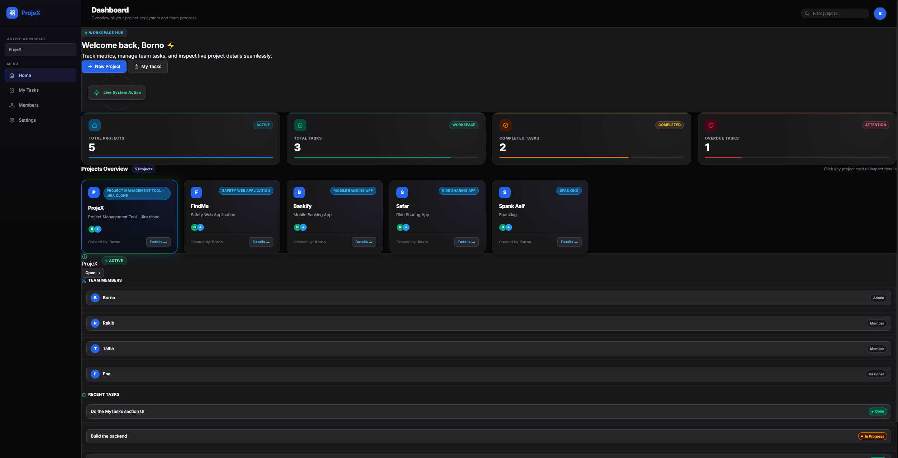The height and width of the screenshot is (458, 898).
Task: Click the Completed Tasks checkmark icon
Action: click(x=506, y=125)
